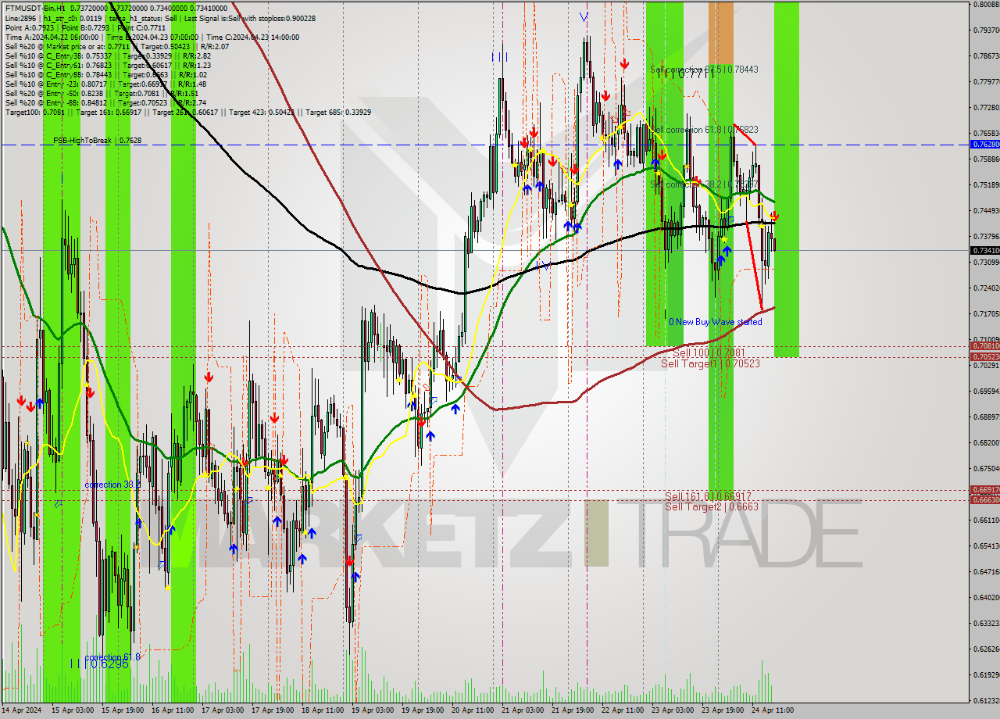Click the 'Sell 100 | 0.7081' label
The width and height of the screenshot is (1000, 719).
[x=709, y=353]
